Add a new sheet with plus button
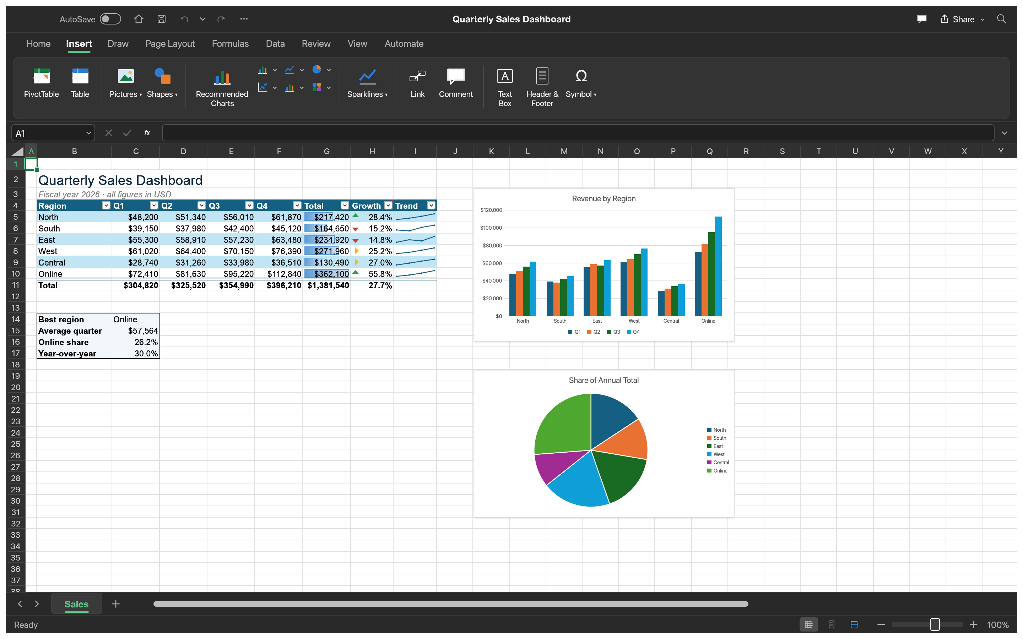The width and height of the screenshot is (1023, 639). tap(116, 604)
